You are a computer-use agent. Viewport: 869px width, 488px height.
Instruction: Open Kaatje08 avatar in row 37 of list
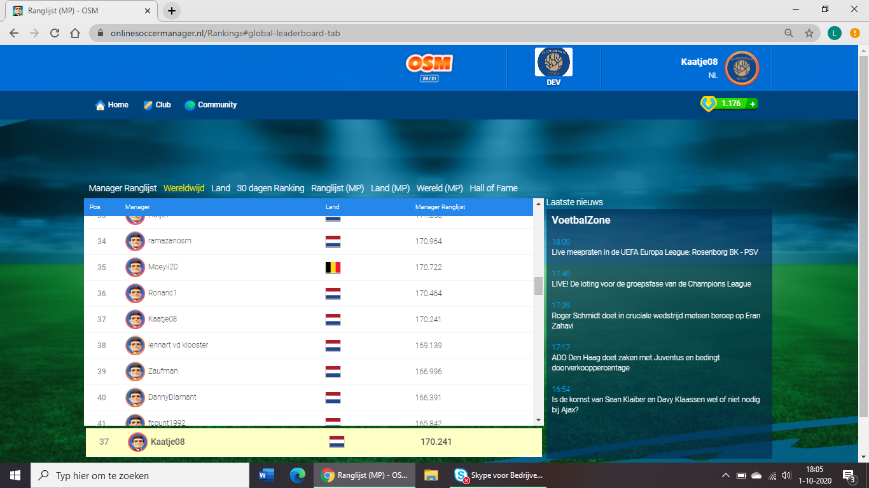point(135,320)
